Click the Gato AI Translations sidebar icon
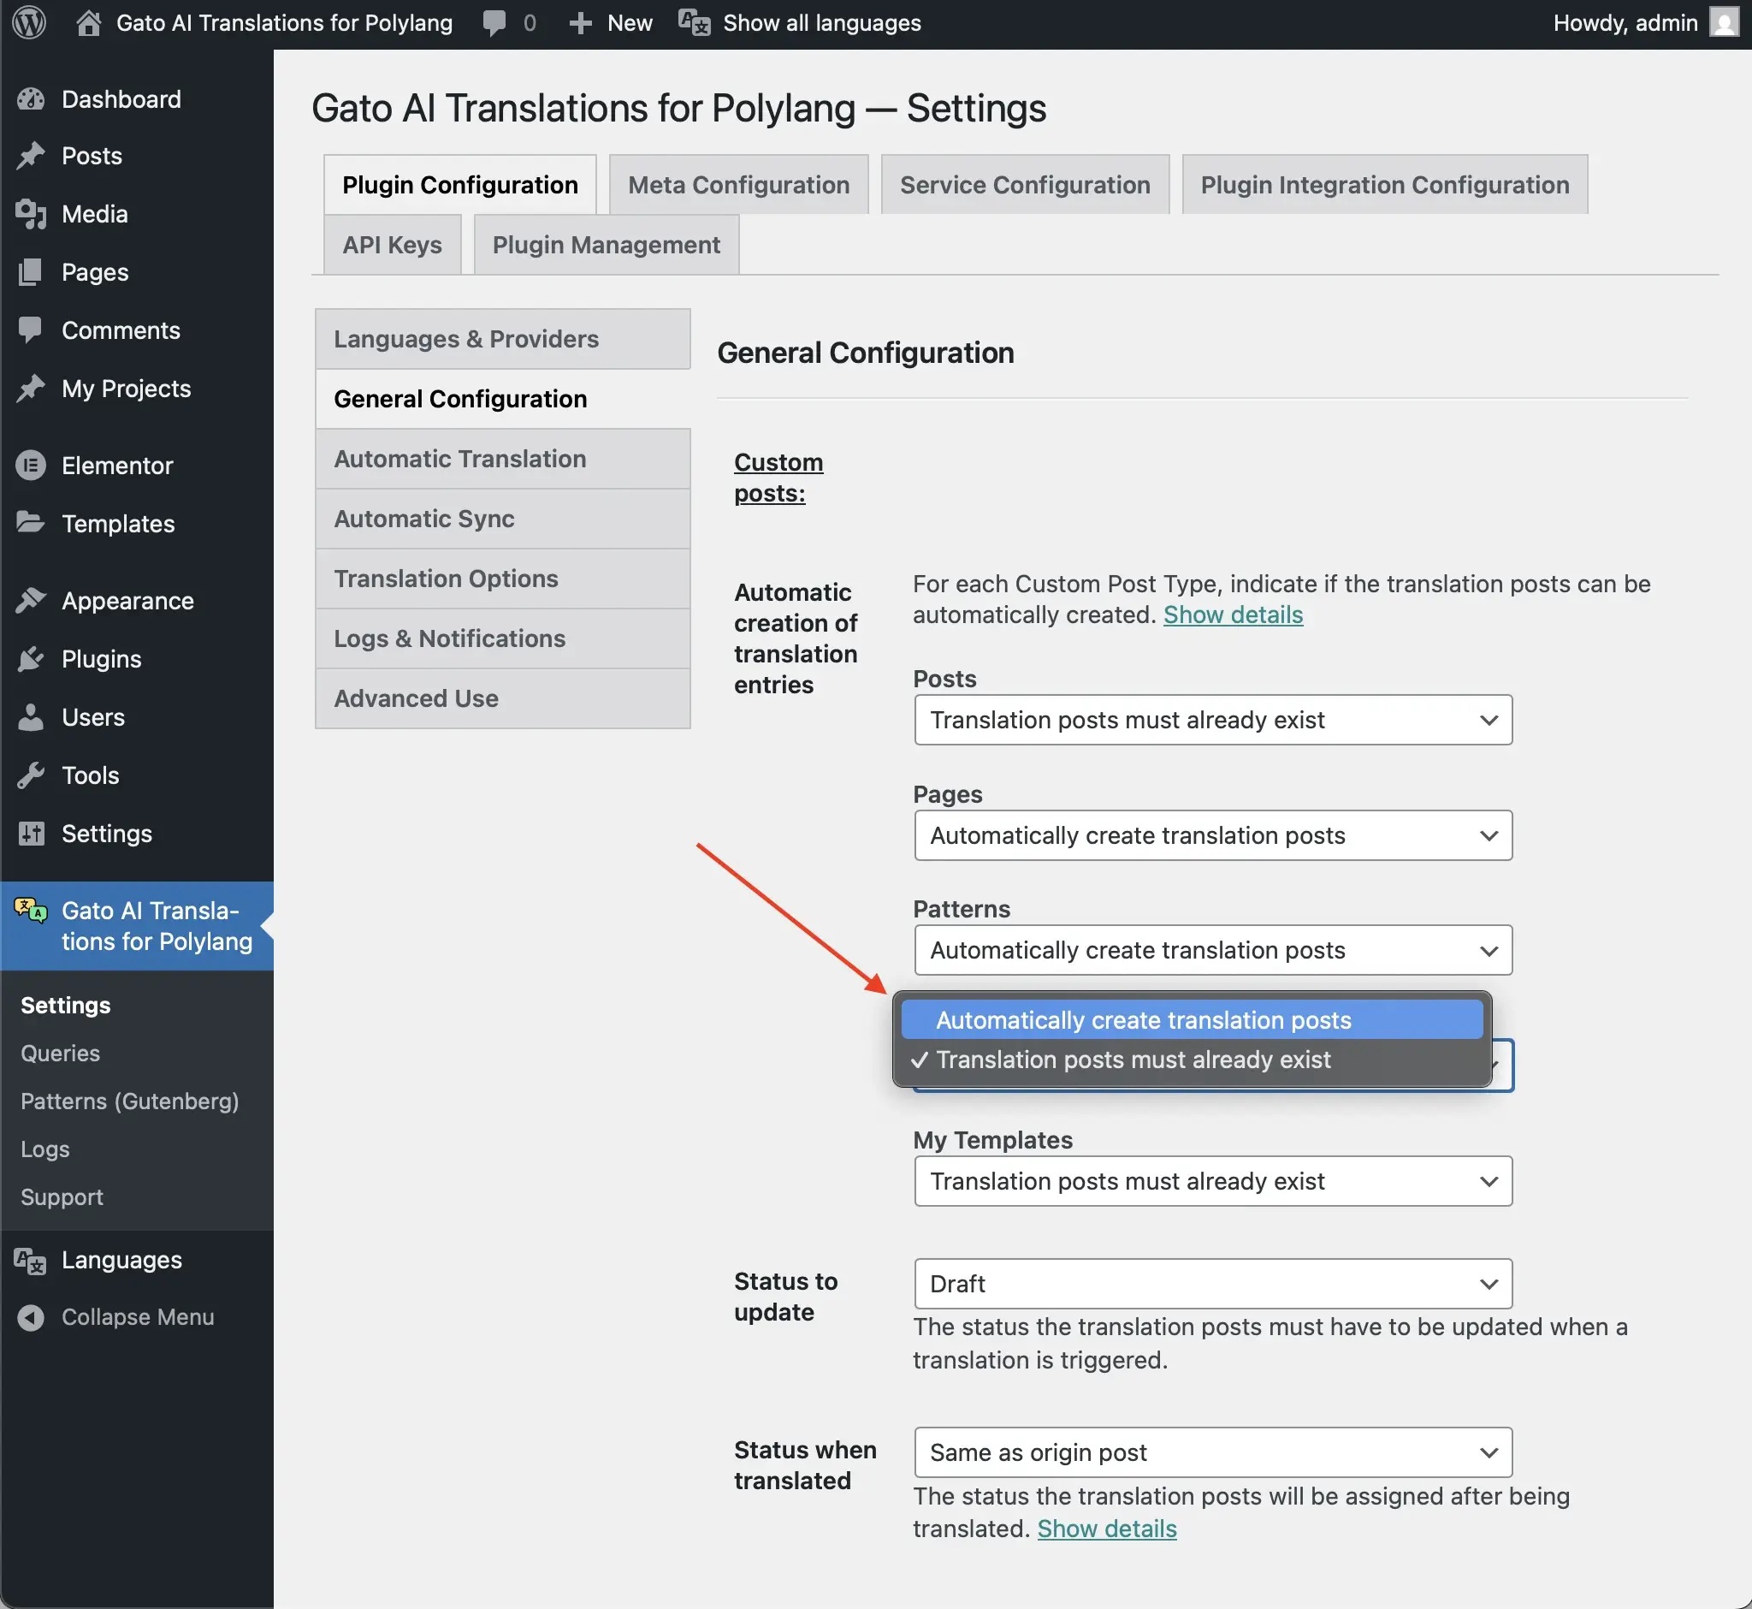This screenshot has width=1752, height=1609. 31,911
